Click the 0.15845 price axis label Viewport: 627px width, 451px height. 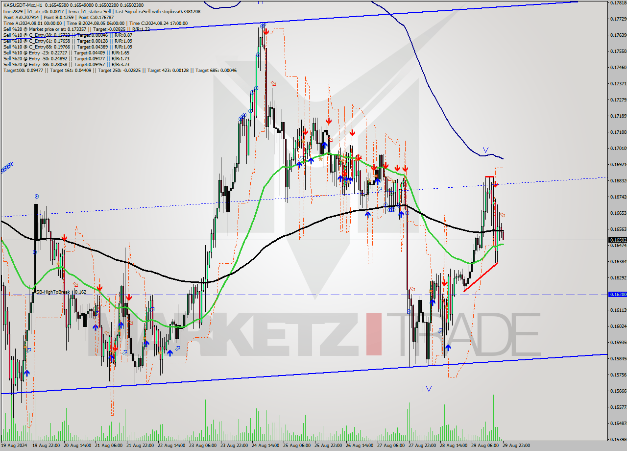618,359
